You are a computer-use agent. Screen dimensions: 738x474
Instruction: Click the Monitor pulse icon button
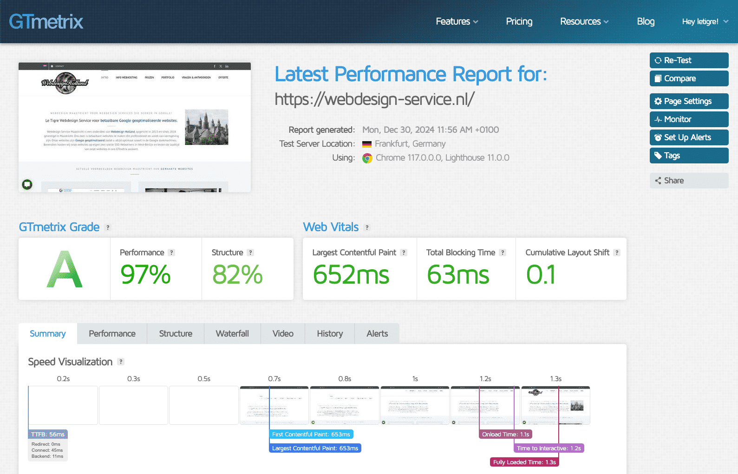pyautogui.click(x=689, y=119)
